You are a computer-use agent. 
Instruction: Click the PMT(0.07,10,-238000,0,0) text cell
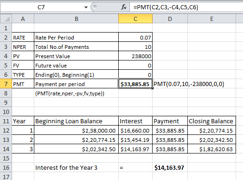[x=189, y=84]
